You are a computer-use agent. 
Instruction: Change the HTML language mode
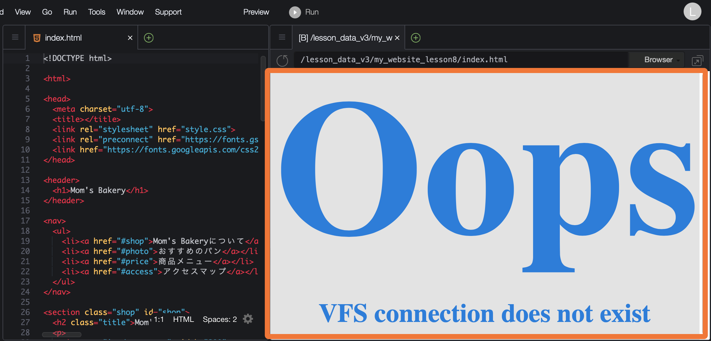(183, 319)
